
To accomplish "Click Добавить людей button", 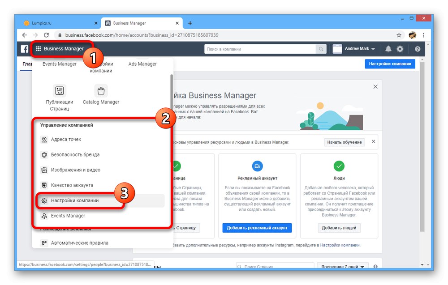I will pos(339,228).
